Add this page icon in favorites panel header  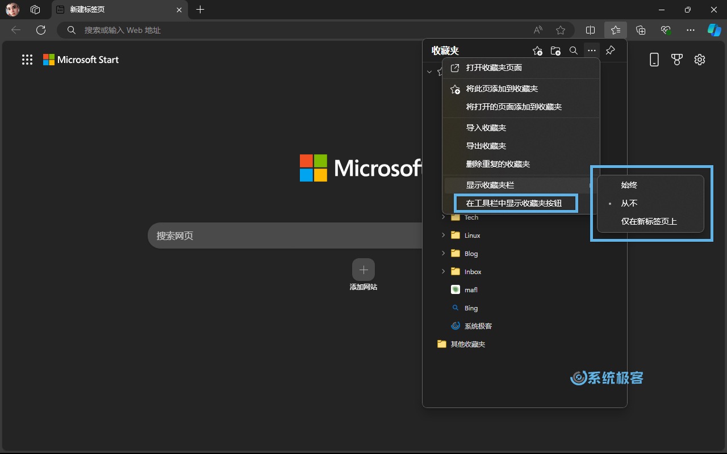537,51
